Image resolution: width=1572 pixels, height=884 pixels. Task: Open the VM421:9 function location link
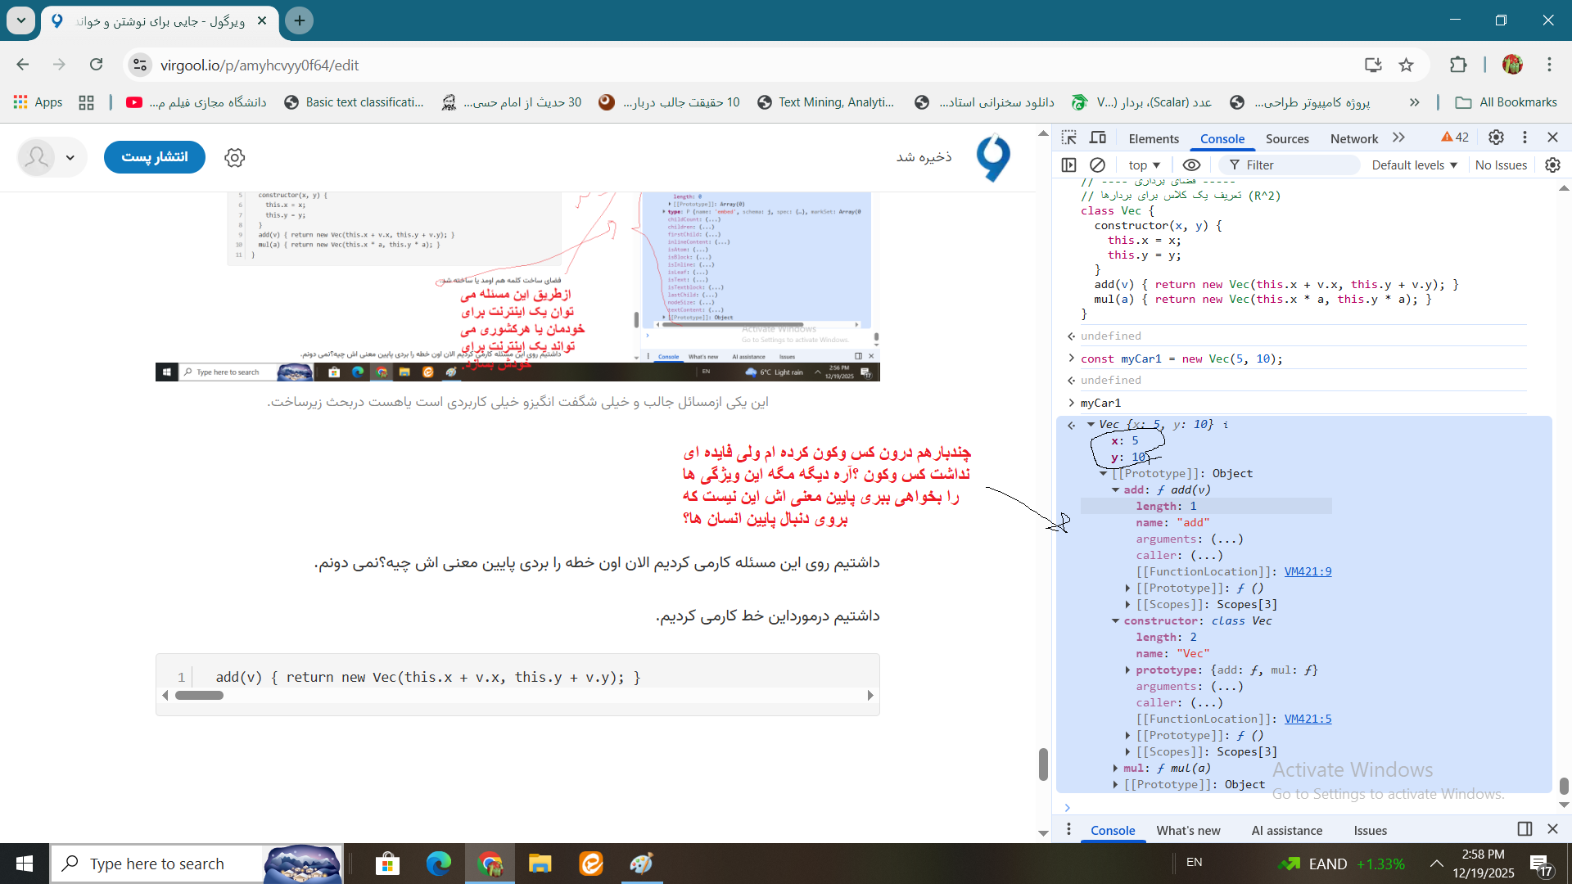point(1308,571)
